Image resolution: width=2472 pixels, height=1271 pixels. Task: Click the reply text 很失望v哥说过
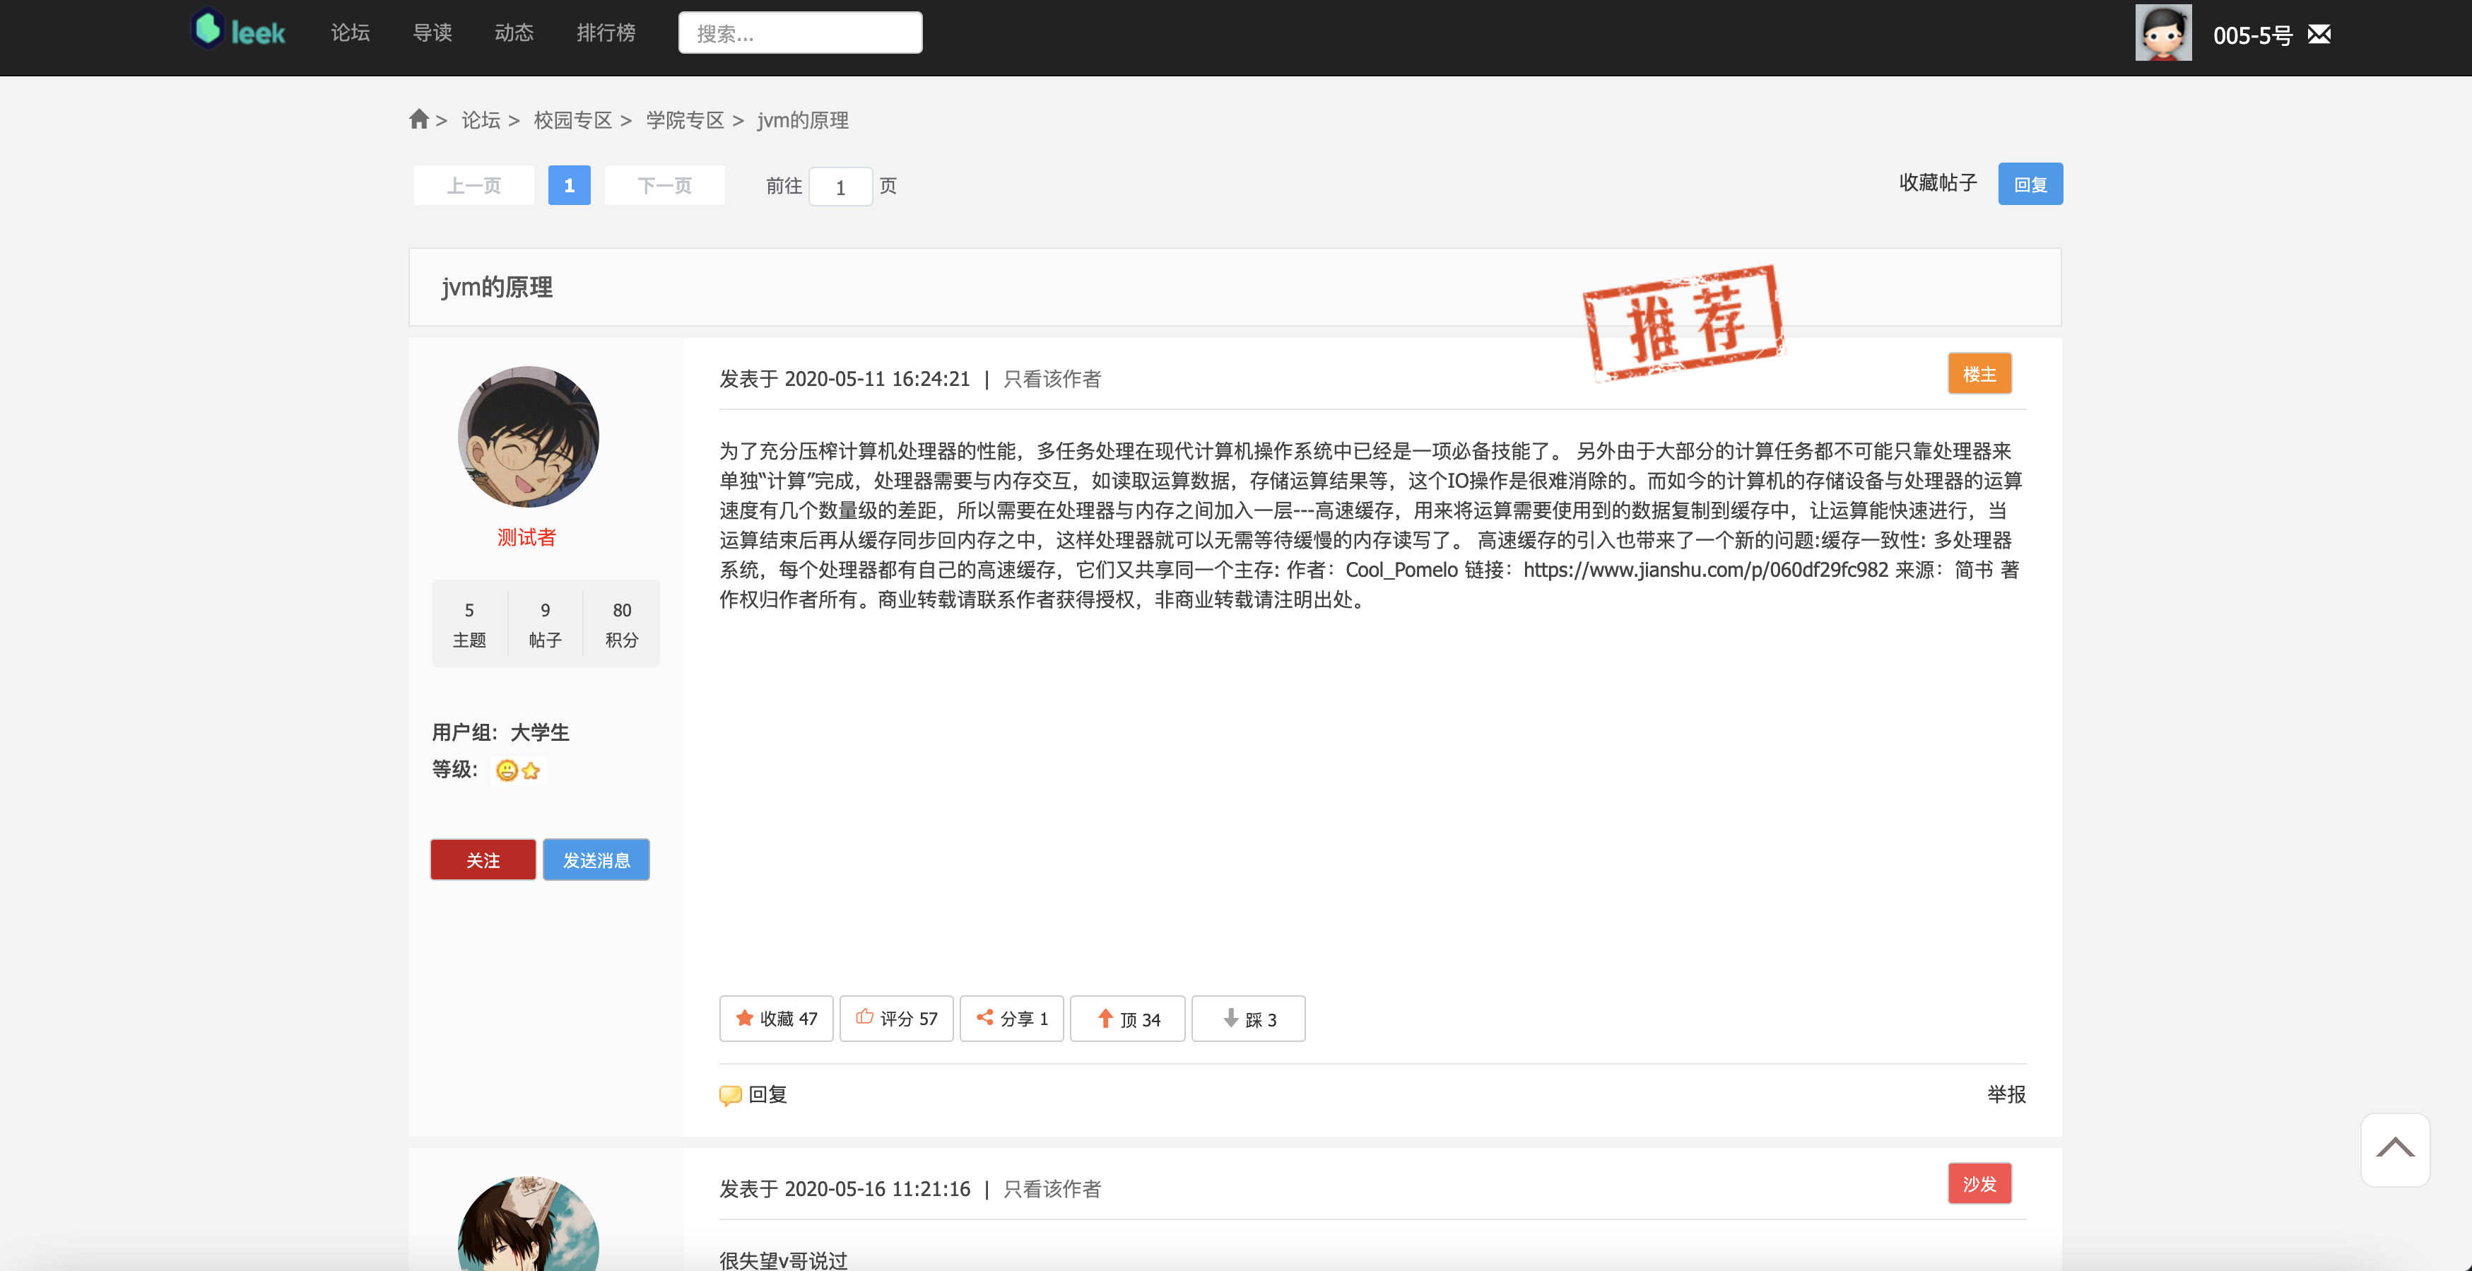783,1260
